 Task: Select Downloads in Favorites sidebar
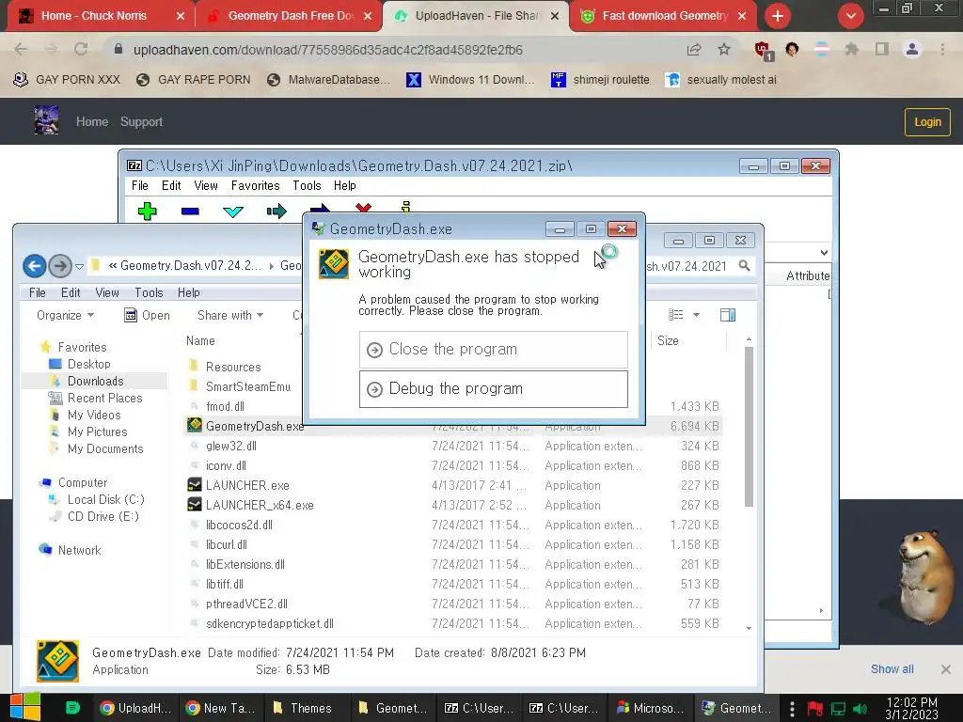coord(95,382)
